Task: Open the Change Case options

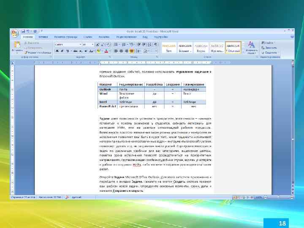Action: click(92, 51)
